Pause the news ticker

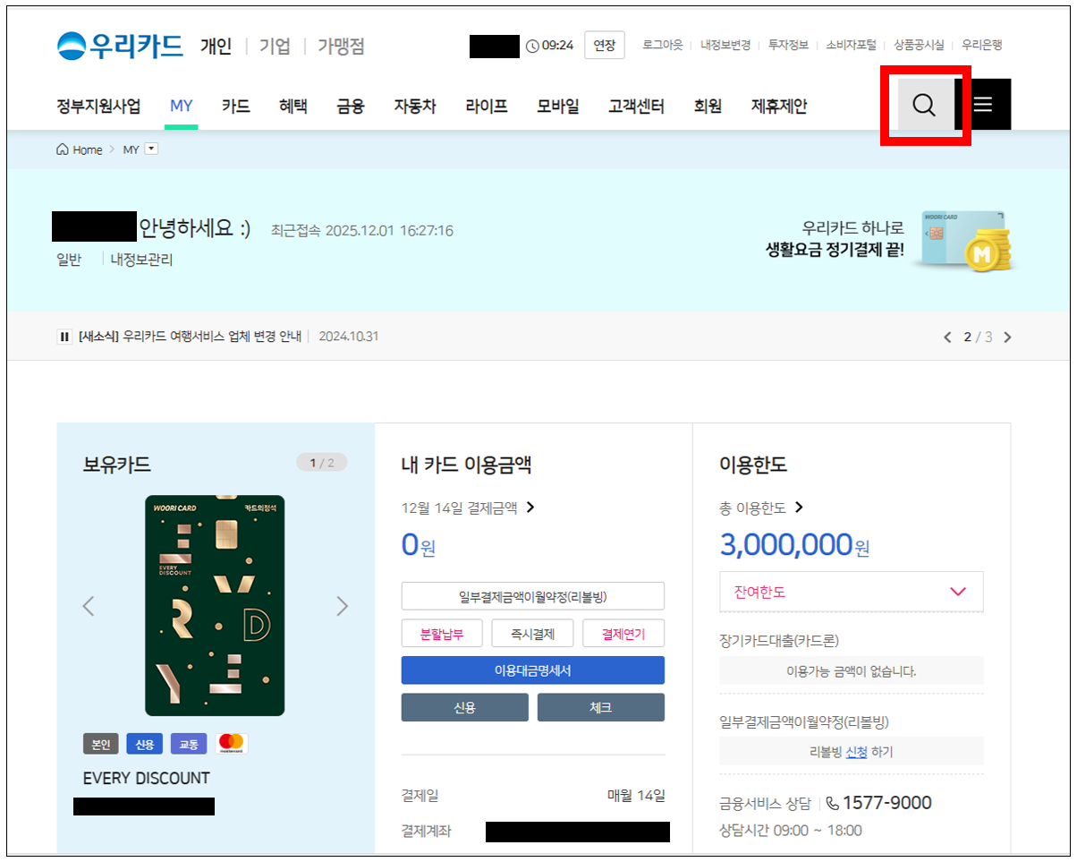pyautogui.click(x=64, y=337)
